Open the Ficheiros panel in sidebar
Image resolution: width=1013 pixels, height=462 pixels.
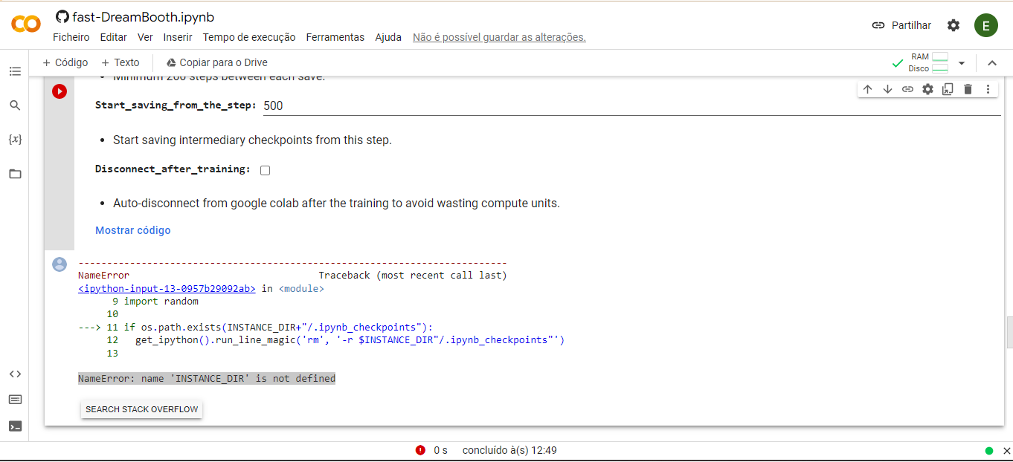[15, 173]
